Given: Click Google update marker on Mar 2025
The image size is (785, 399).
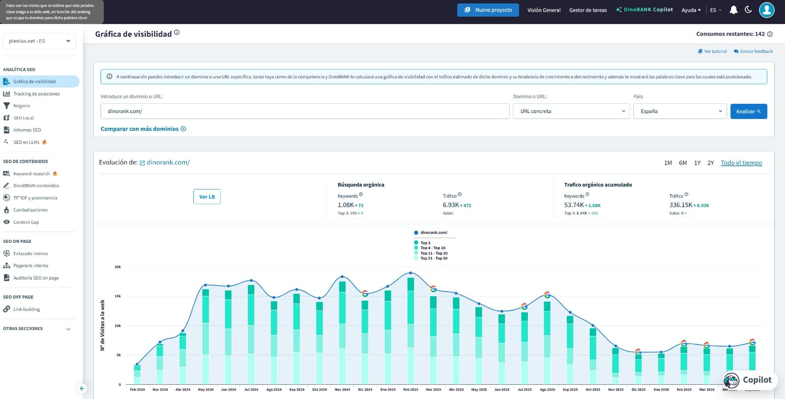Looking at the screenshot, I should (x=433, y=289).
